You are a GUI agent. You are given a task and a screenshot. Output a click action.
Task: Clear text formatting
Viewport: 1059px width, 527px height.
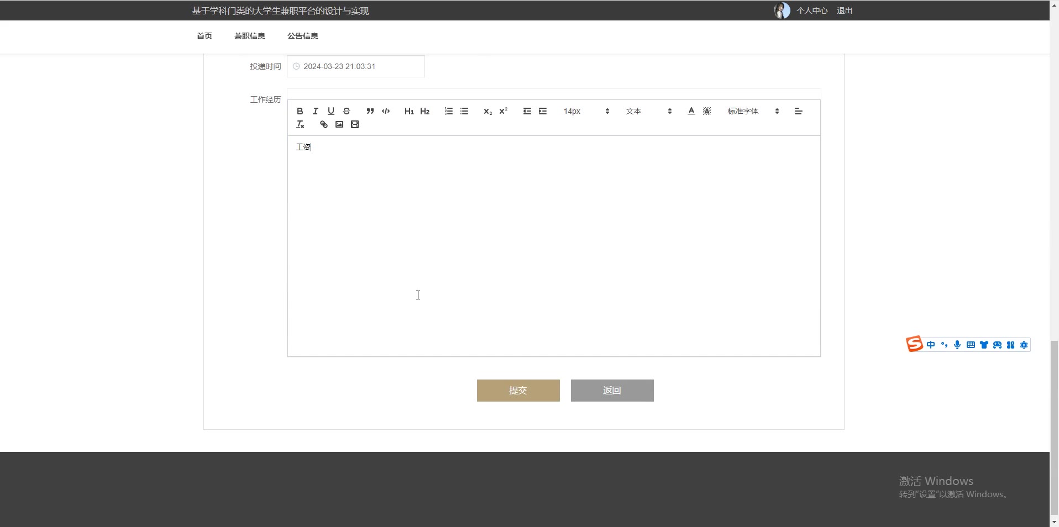pos(300,124)
